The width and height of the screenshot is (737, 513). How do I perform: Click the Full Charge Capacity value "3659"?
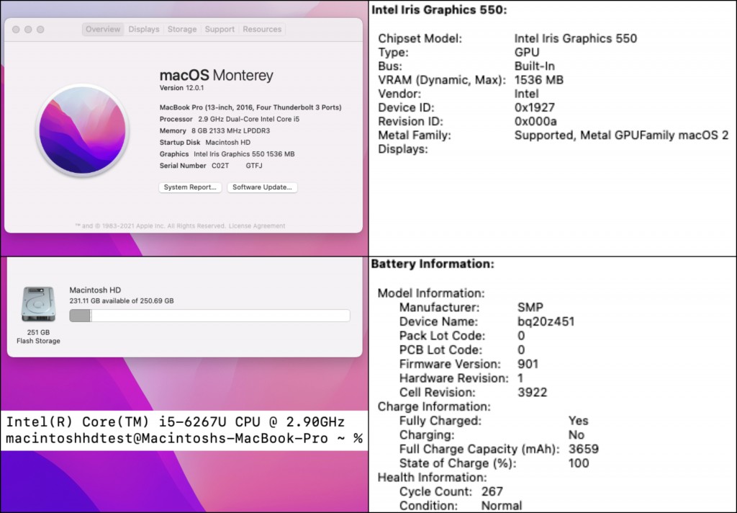pos(583,449)
